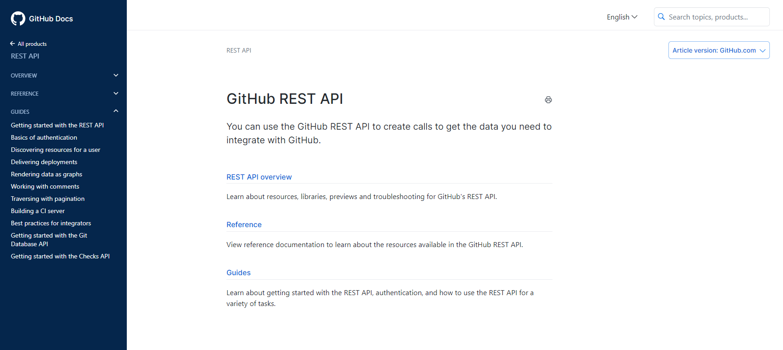Screen dimensions: 783x350
Task: Click the GitHub Octocat logo icon
Action: coord(18,19)
